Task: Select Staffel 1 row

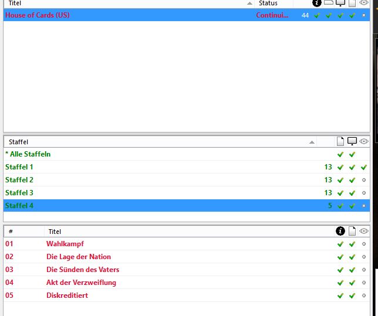Action: coord(187,167)
